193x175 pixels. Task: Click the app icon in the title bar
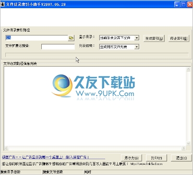pos(3,4)
